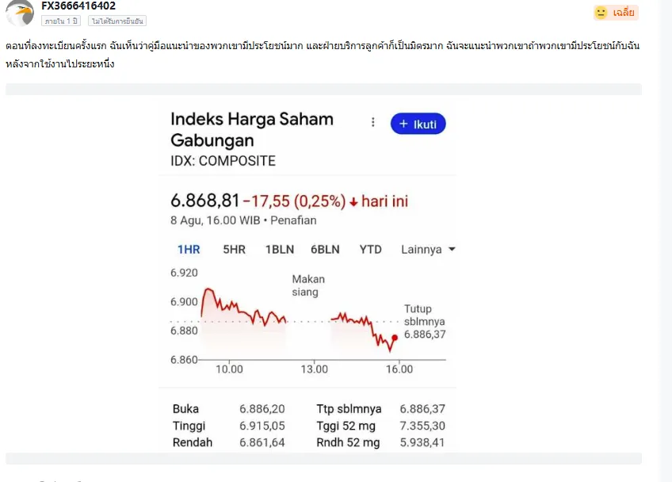Image resolution: width=672 pixels, height=482 pixels.
Task: Follow the index with Ikuti button
Action: 418,124
